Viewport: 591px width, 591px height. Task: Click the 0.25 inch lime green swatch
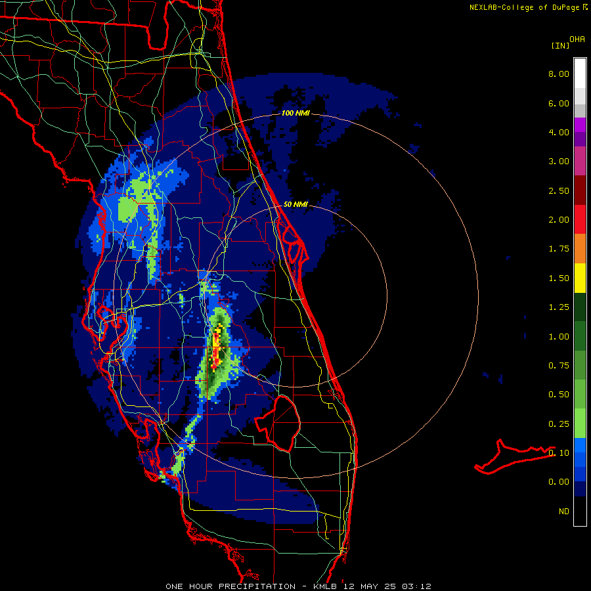(580, 424)
